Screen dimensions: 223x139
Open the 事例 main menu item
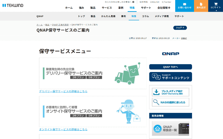coord(121,8)
